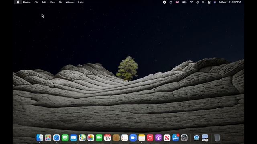
Task: Show battery status in menu bar
Action: pyautogui.click(x=184, y=2)
